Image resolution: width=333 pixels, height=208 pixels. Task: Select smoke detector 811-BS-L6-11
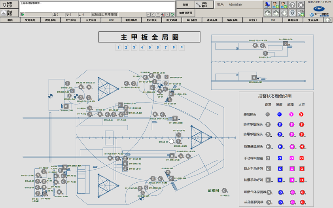[x=266, y=53]
